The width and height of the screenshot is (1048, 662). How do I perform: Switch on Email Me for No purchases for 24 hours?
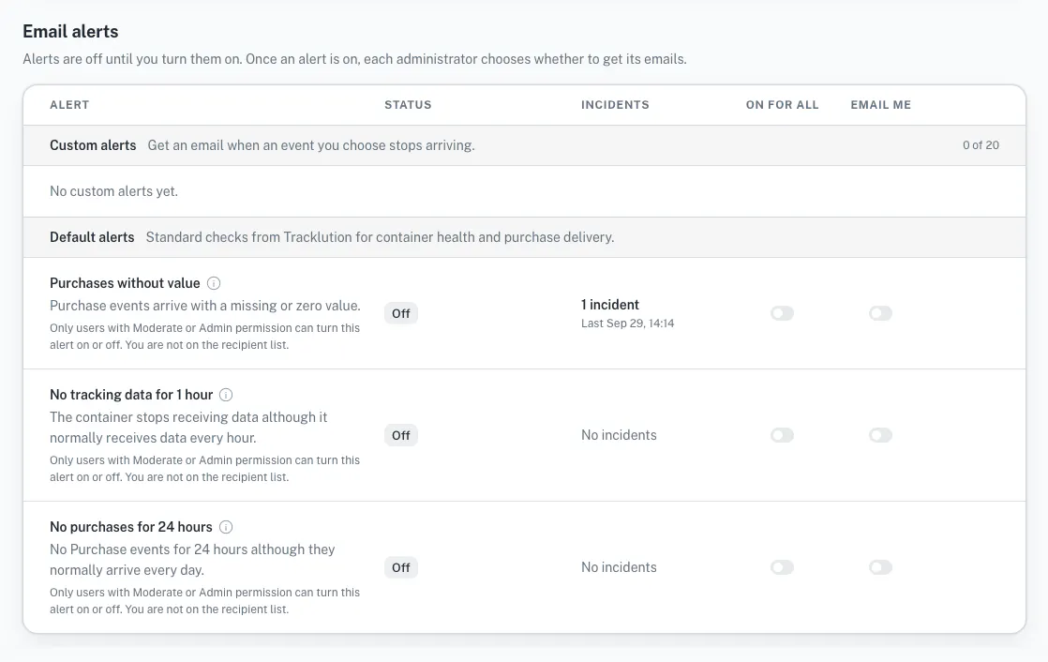pyautogui.click(x=880, y=567)
